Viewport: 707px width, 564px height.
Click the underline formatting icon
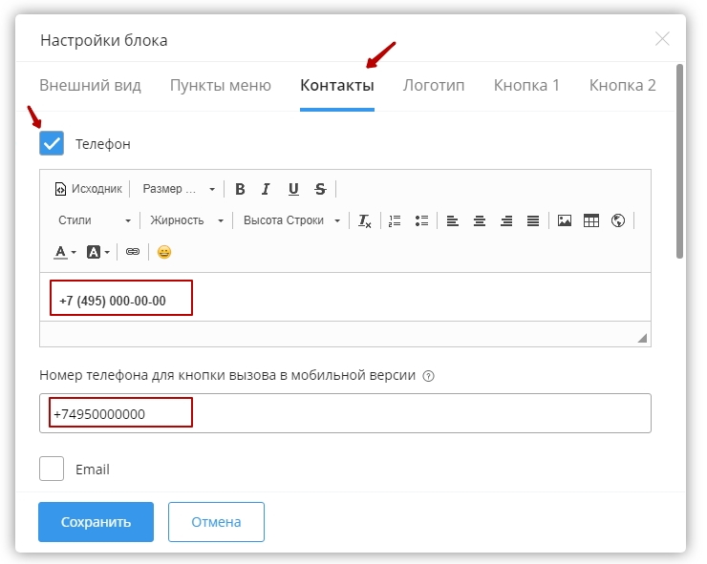click(x=293, y=189)
